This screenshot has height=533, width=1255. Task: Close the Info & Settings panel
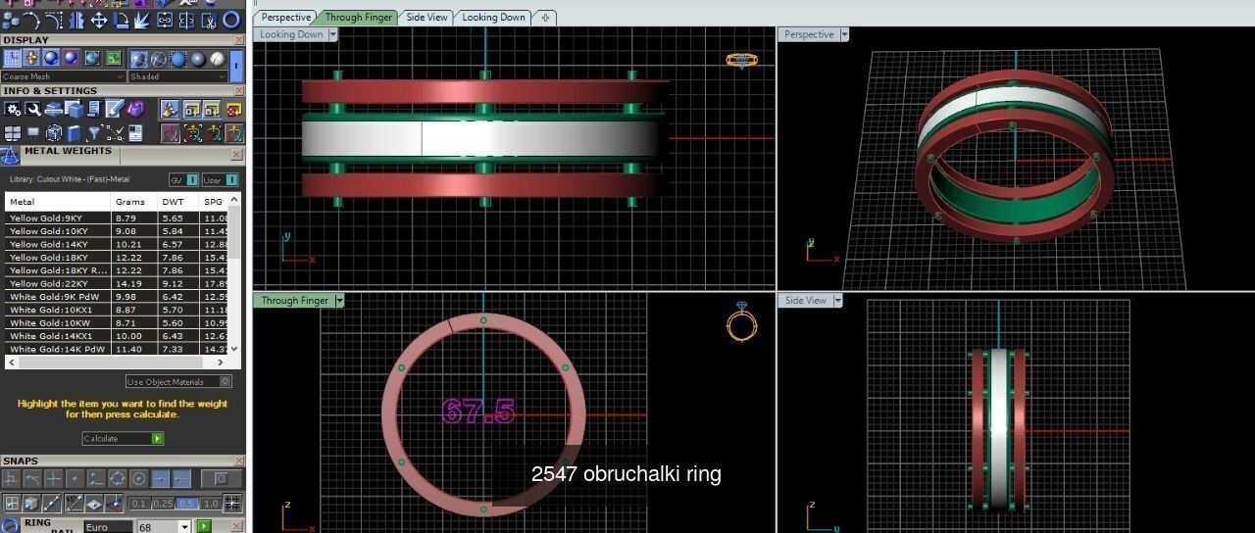coord(239,91)
